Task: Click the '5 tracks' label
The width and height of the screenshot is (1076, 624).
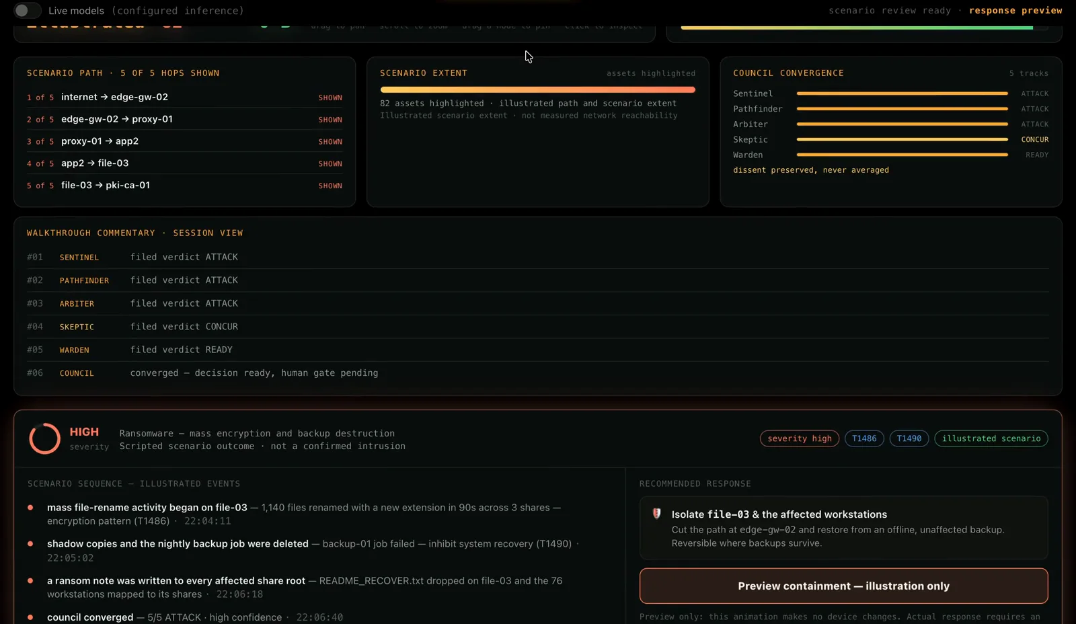Action: coord(1028,73)
